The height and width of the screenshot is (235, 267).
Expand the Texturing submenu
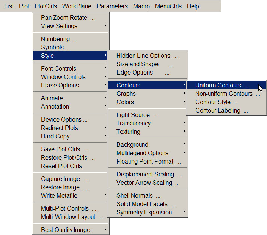128,132
